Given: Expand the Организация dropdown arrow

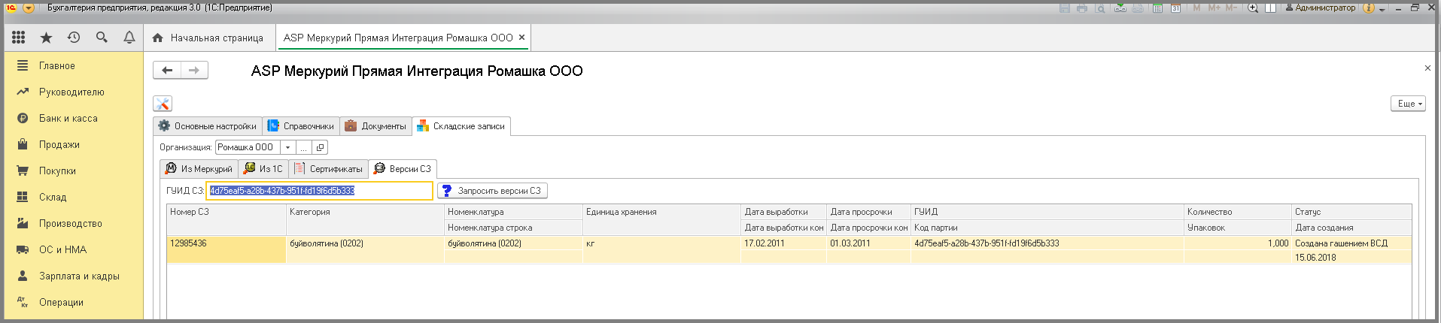Looking at the screenshot, I should point(287,147).
